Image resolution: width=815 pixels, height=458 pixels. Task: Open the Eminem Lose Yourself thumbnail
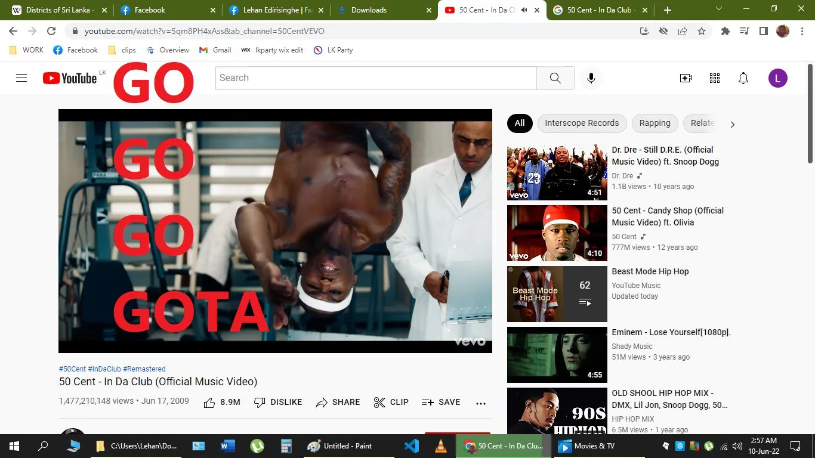coord(557,355)
